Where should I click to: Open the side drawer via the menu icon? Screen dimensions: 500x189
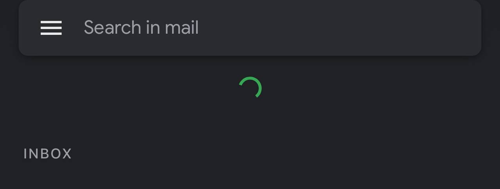[x=51, y=28]
